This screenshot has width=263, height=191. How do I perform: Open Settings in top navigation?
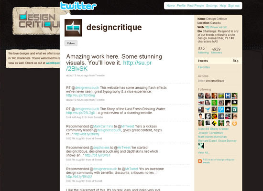212,6
